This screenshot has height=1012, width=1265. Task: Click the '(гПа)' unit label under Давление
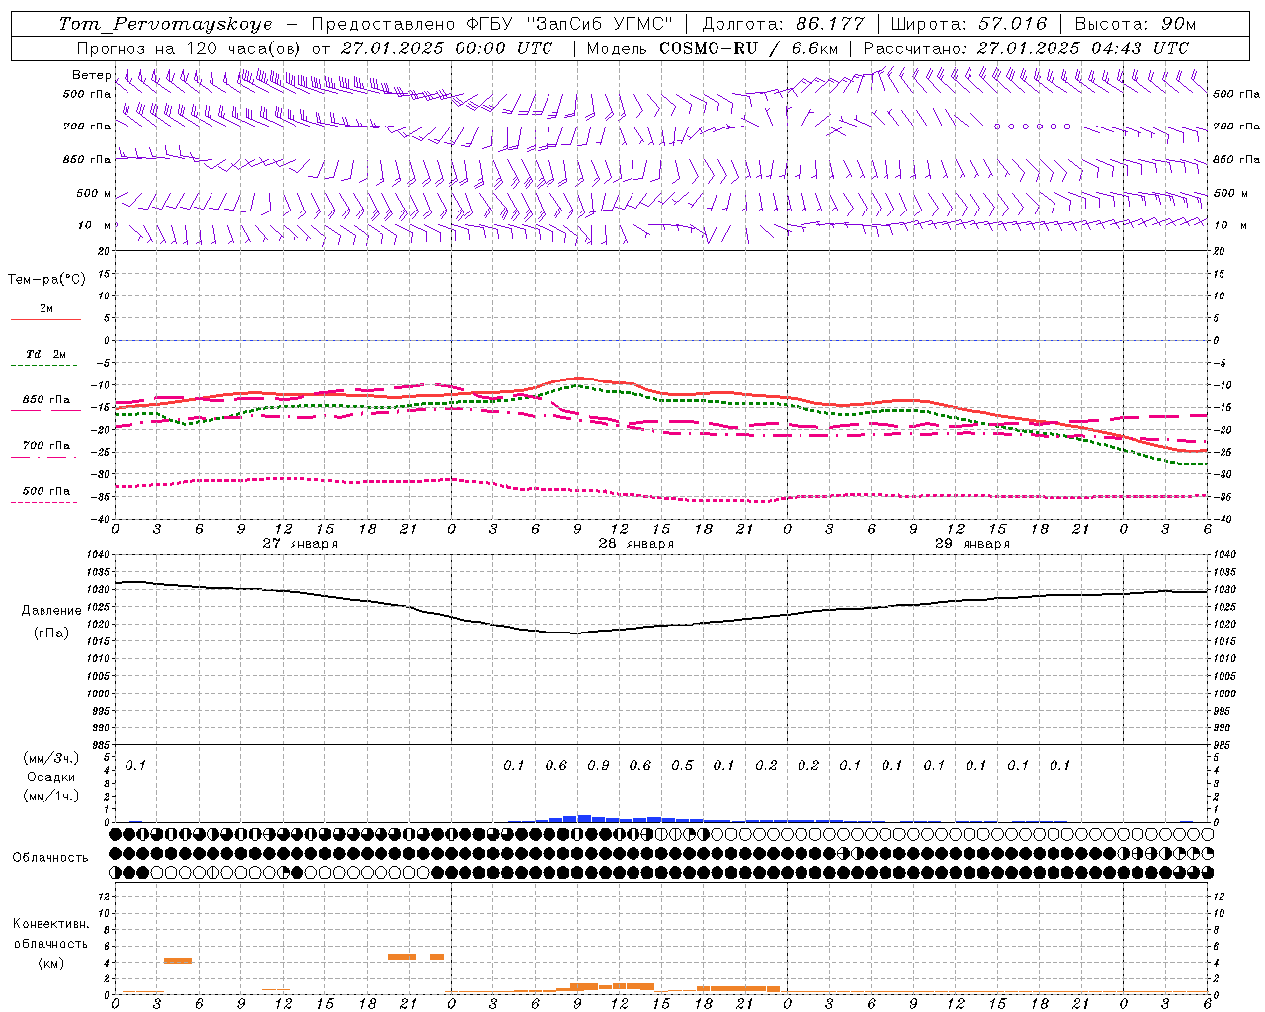49,633
